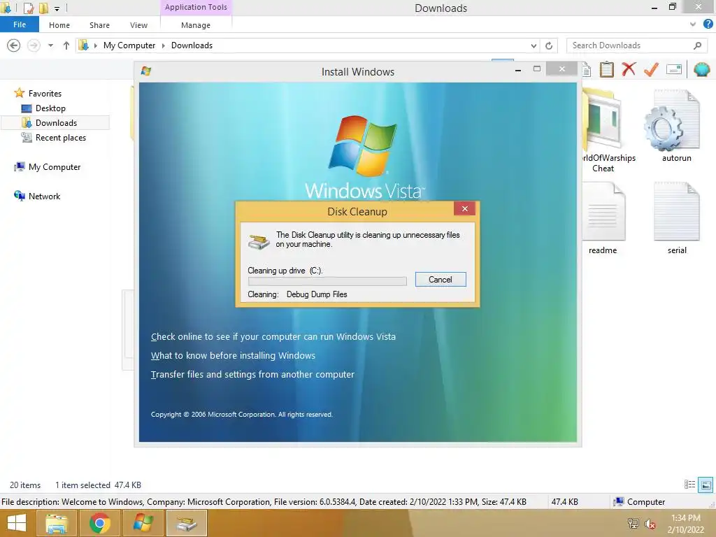Viewport: 716px width, 537px height.
Task: Click '20 items' in the status bar
Action: point(25,485)
